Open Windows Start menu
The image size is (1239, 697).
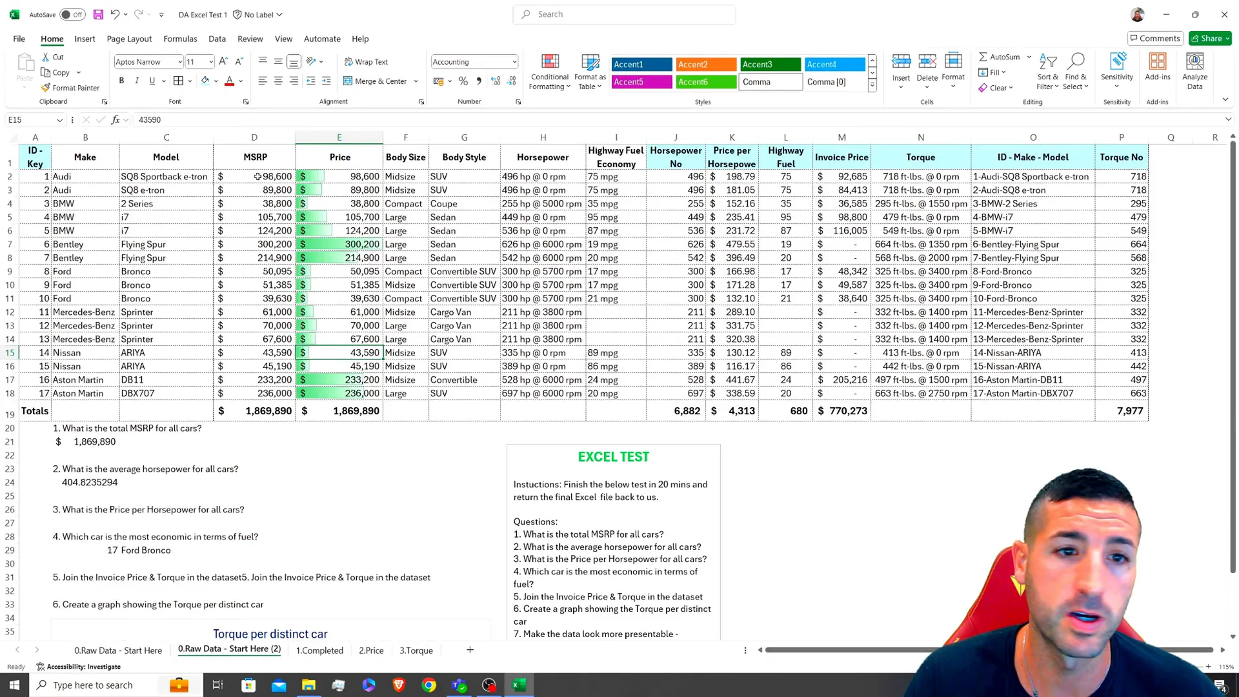pos(14,685)
